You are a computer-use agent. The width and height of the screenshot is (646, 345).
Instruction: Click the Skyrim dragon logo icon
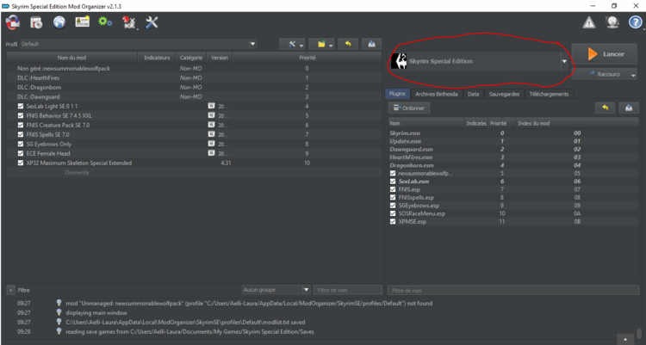click(x=399, y=61)
